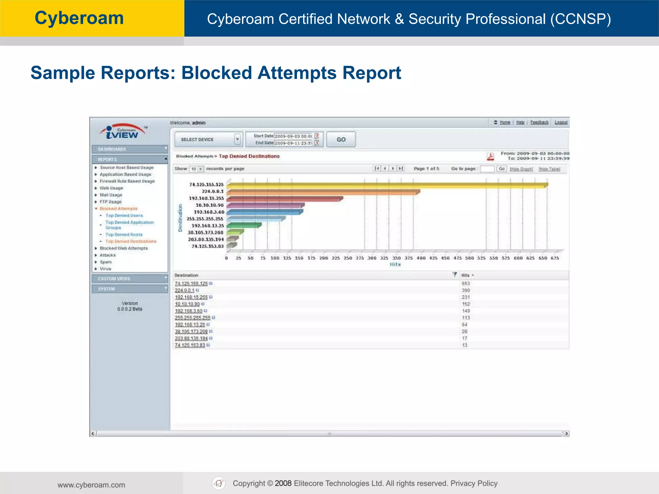Click the Go to page input field
The width and height of the screenshot is (659, 494).
[487, 169]
